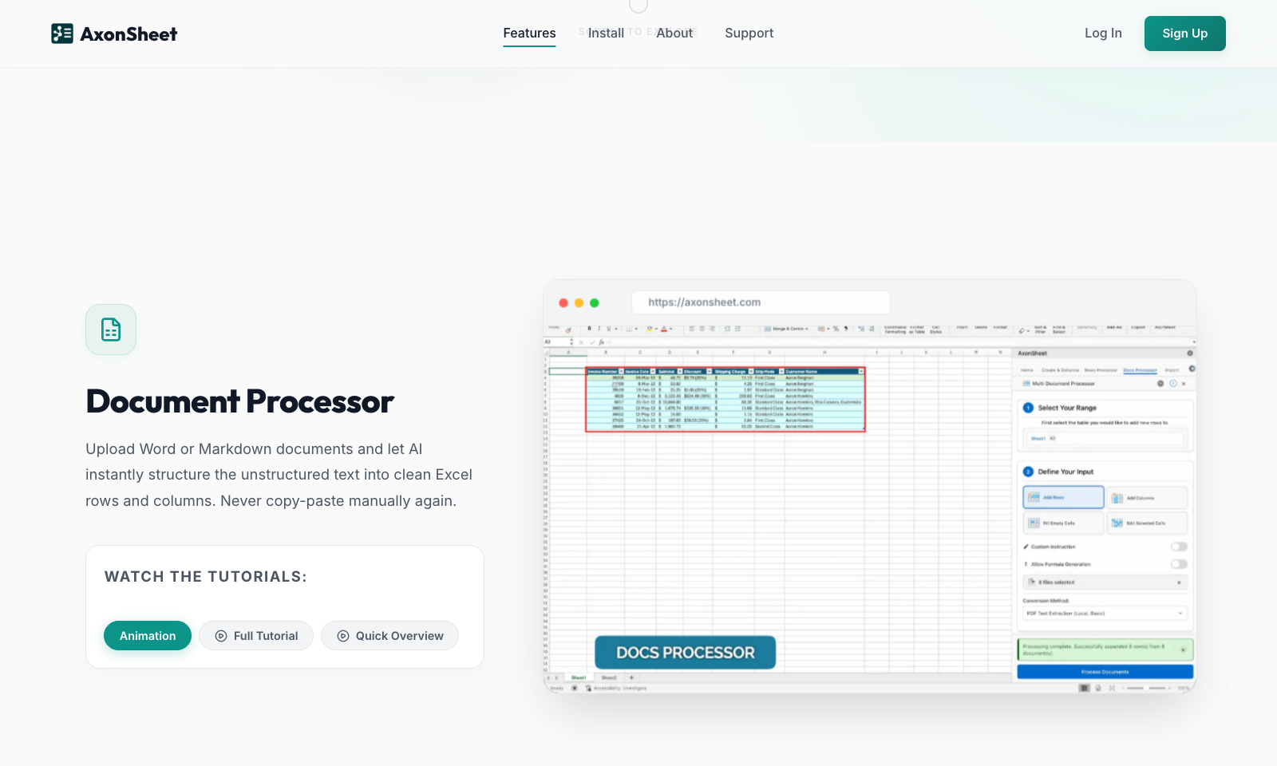The image size is (1277, 766).
Task: Play the Quick Overview video
Action: [389, 636]
